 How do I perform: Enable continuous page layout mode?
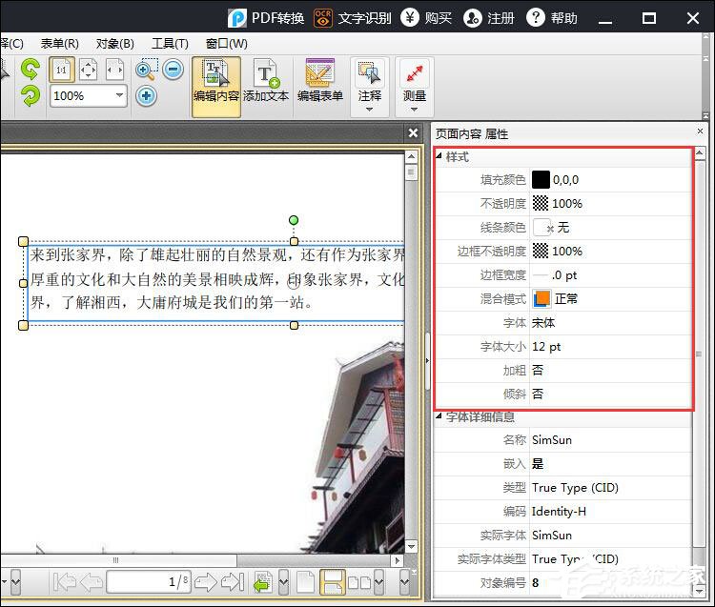pos(332,581)
